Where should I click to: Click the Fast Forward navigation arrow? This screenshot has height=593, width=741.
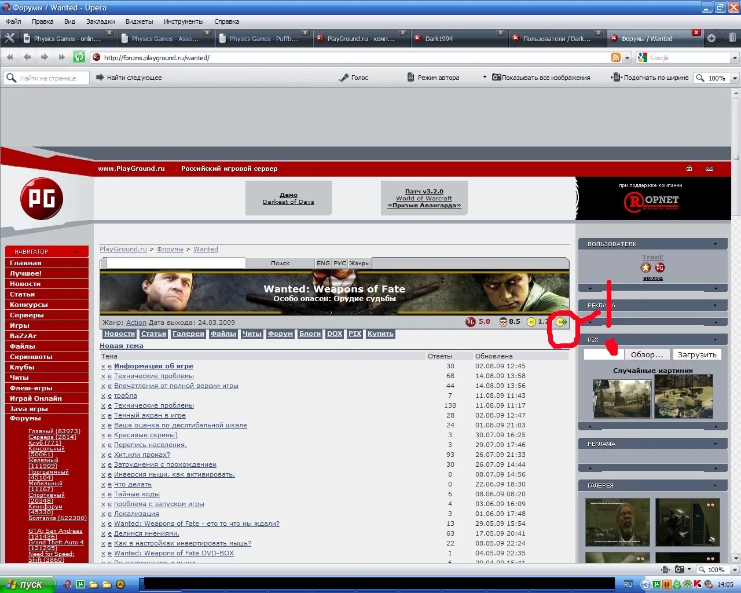coord(61,57)
